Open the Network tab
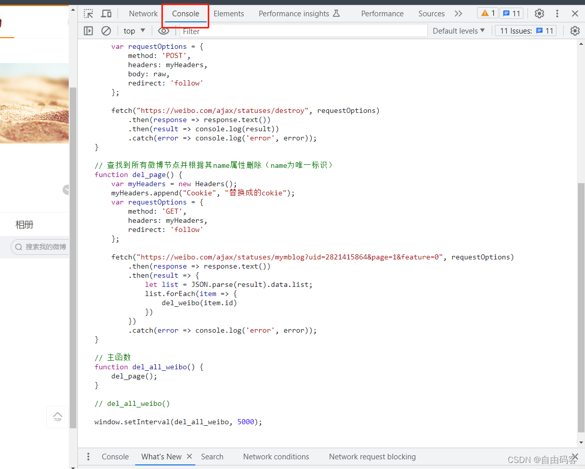 tap(143, 14)
